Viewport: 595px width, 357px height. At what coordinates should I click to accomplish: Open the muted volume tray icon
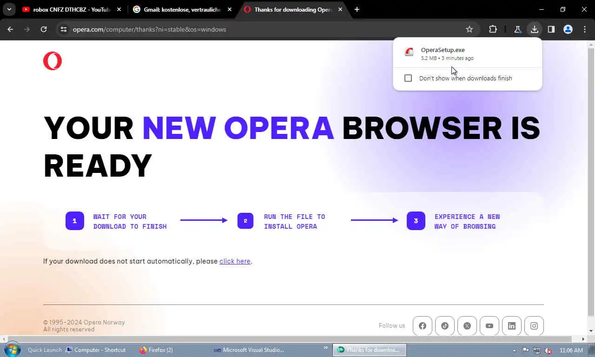pos(548,350)
